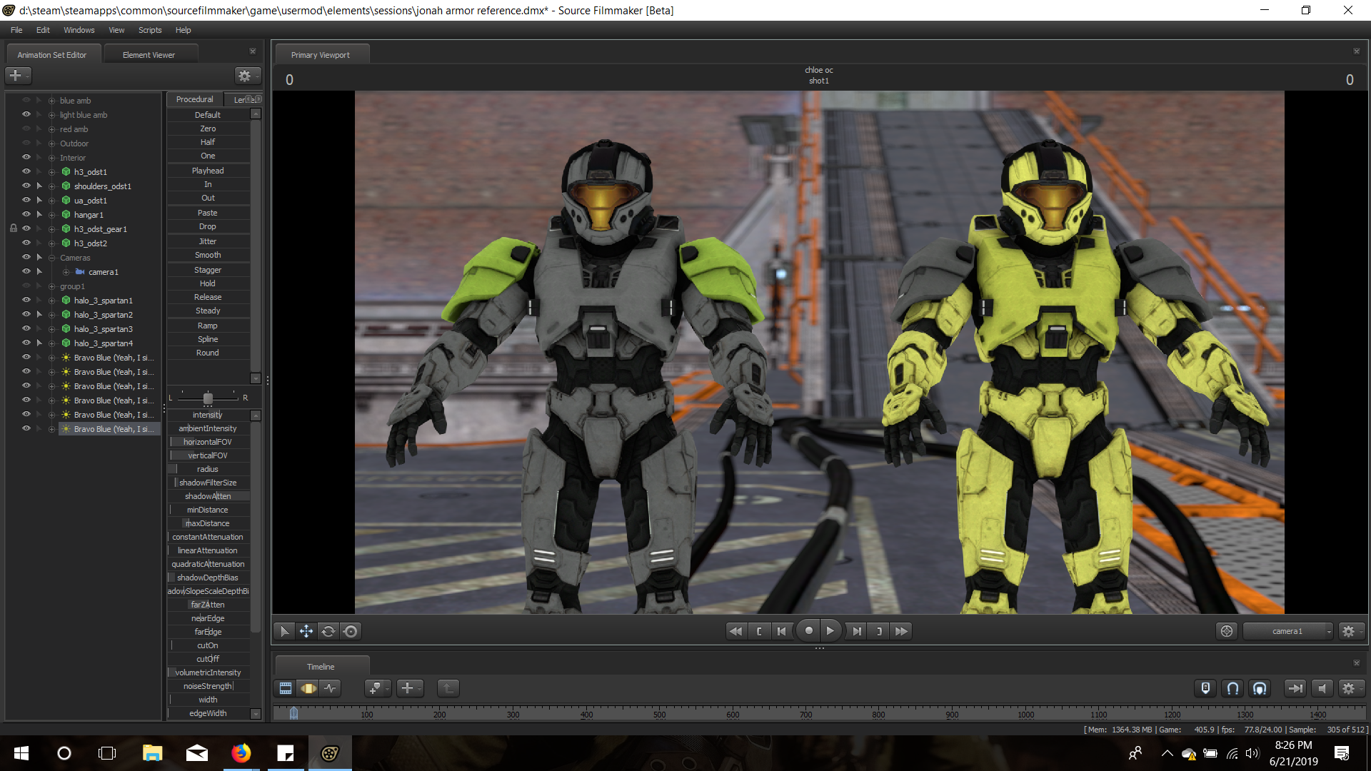Expand the Outdoor tree node
Viewport: 1371px width, 771px height.
point(51,143)
